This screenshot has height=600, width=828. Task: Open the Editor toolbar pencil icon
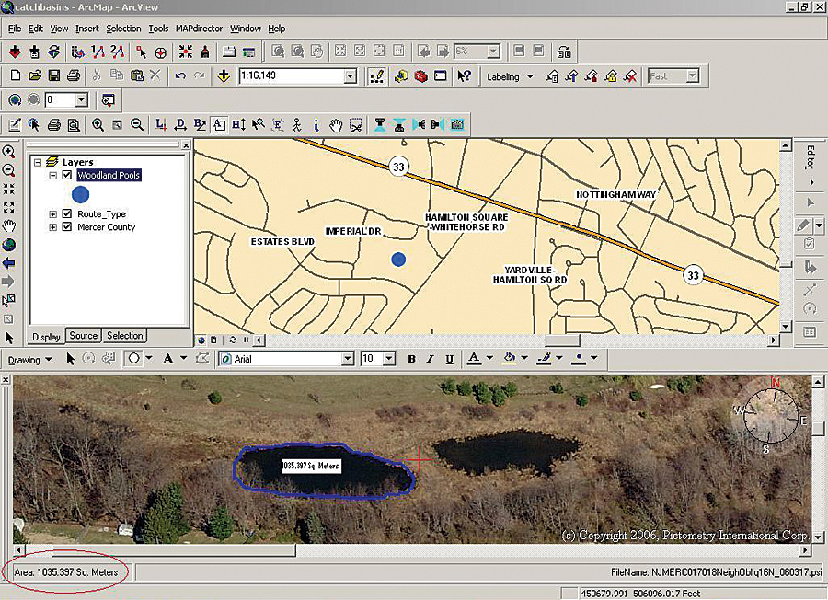[376, 76]
